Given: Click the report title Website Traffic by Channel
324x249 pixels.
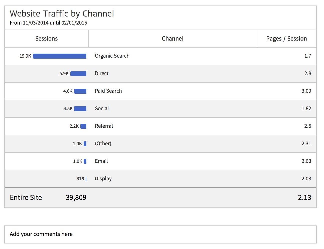Looking at the screenshot, I should tap(62, 14).
